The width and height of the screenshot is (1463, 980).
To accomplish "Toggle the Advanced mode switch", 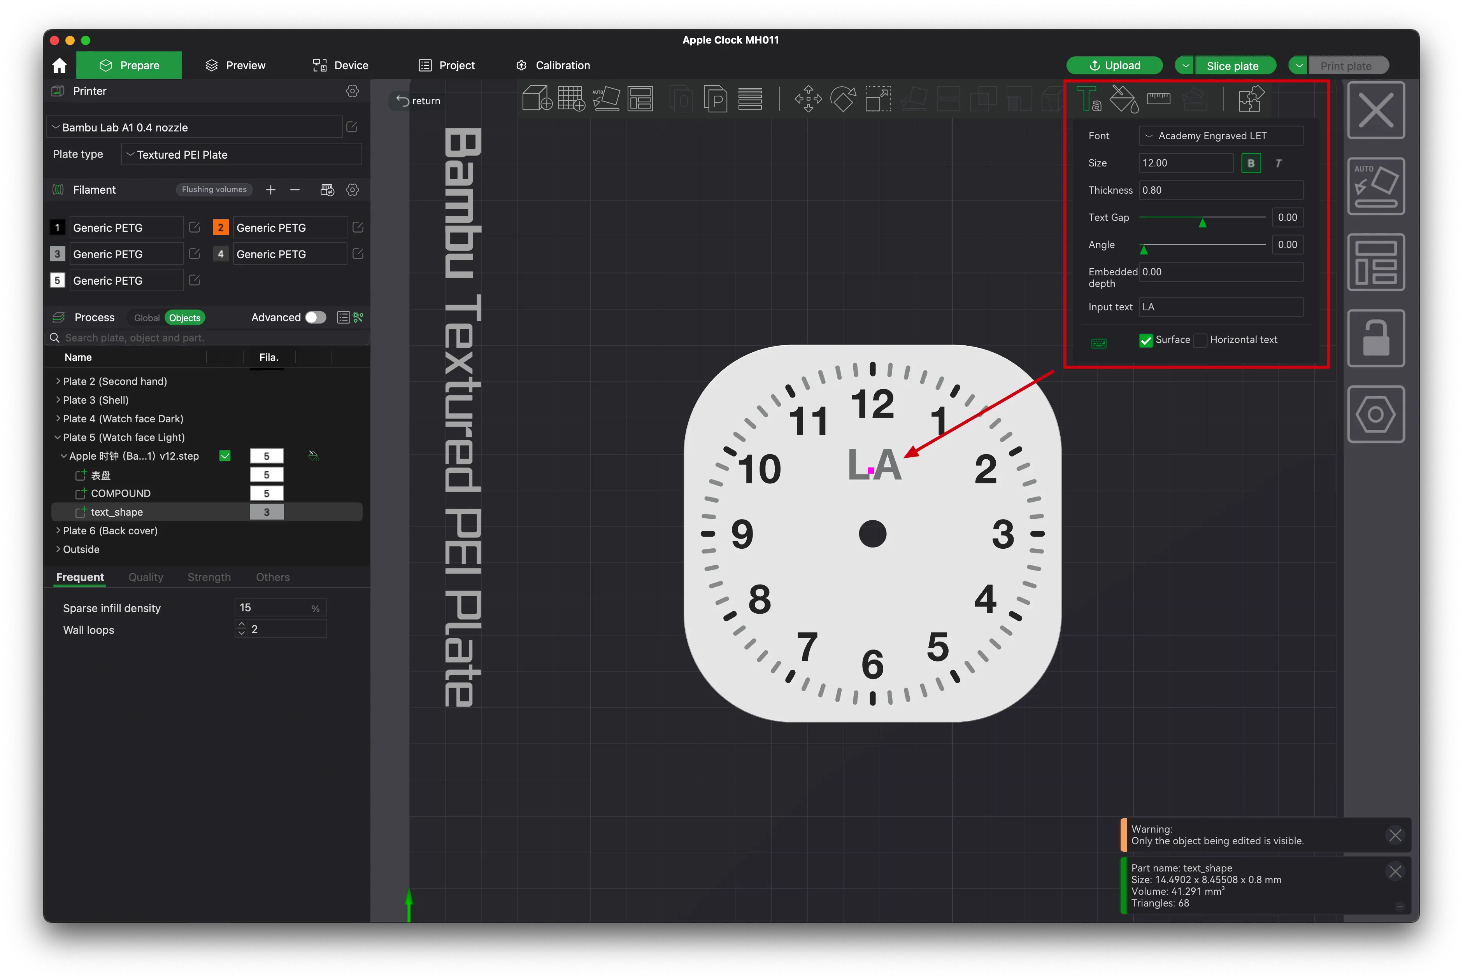I will pos(316,317).
